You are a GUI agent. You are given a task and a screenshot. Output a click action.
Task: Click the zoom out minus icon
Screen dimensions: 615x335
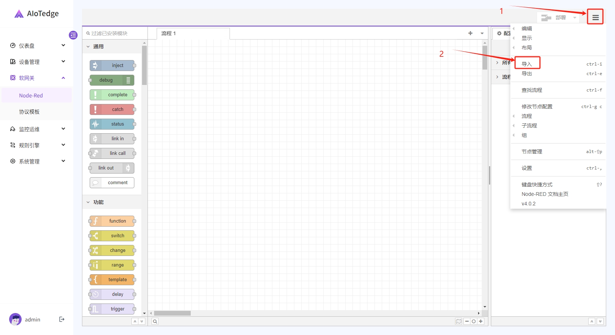click(467, 321)
